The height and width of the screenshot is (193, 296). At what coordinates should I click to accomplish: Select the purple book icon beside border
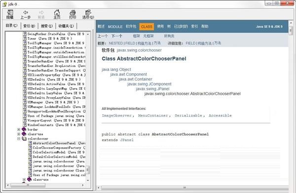24,129
